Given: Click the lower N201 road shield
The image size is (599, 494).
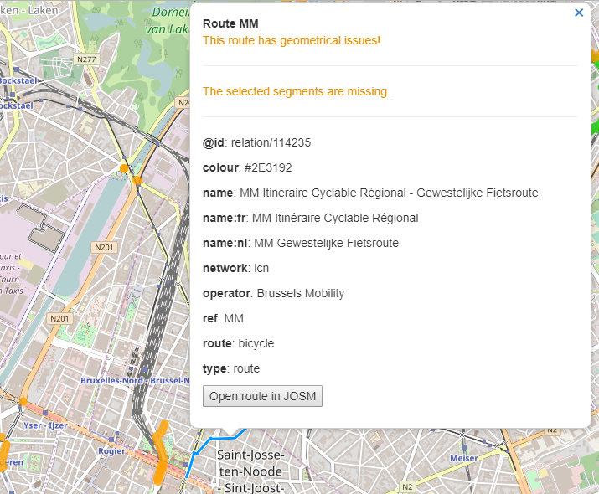Looking at the screenshot, I should [59, 319].
